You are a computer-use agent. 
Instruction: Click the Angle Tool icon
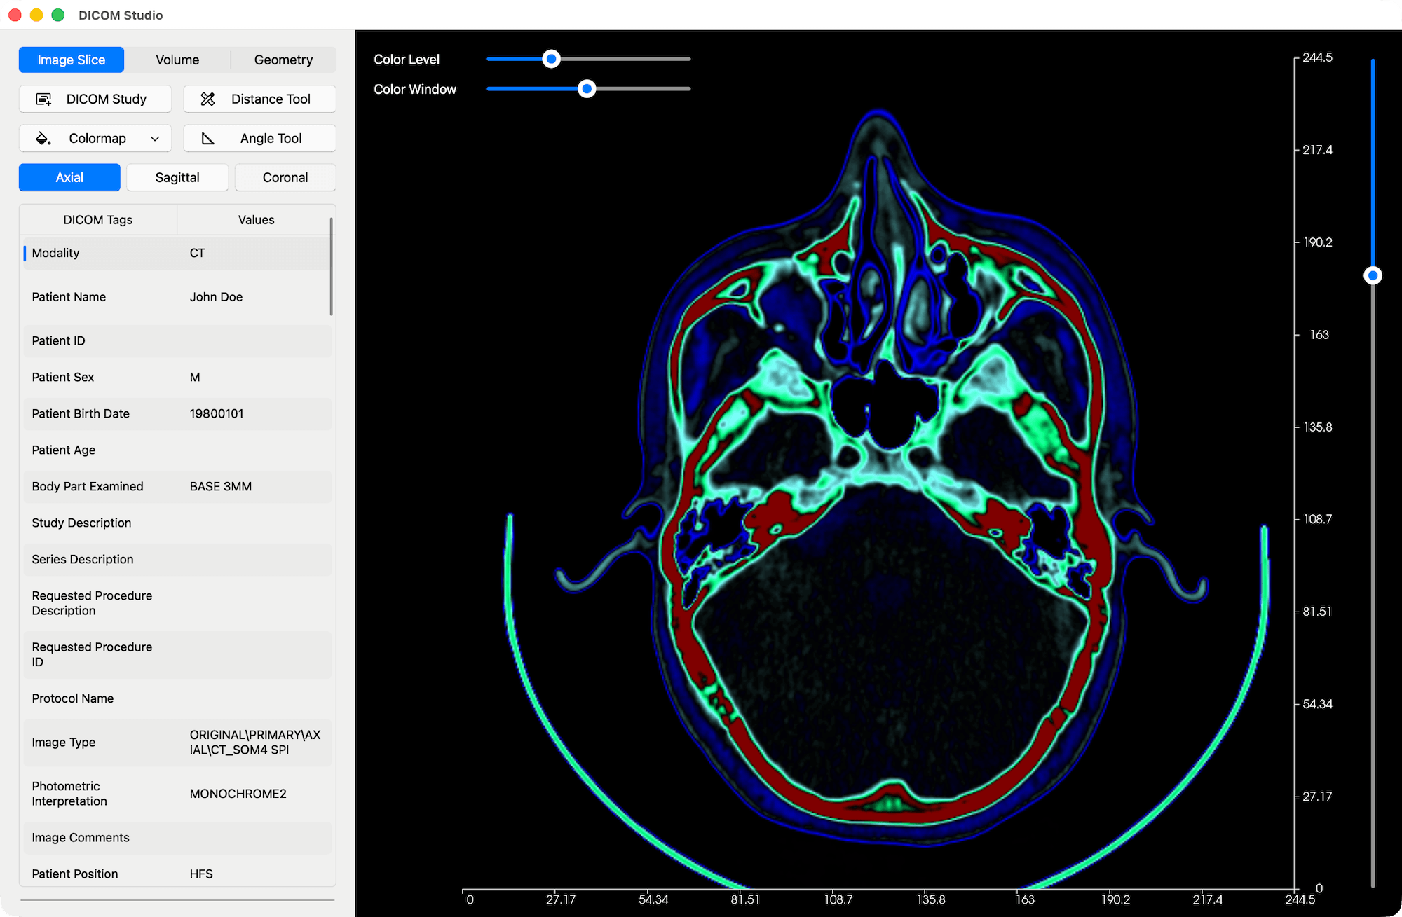208,138
